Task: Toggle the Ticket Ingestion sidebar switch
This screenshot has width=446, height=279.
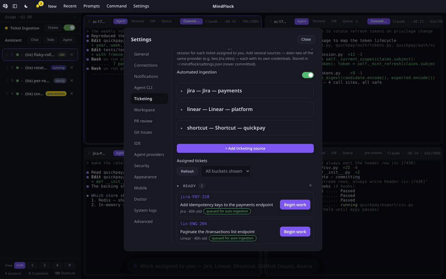Action: tap(69, 27)
